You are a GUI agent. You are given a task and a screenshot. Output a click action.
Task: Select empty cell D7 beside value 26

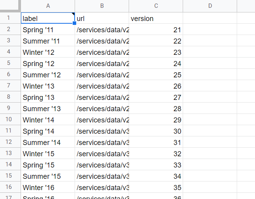click(210, 86)
